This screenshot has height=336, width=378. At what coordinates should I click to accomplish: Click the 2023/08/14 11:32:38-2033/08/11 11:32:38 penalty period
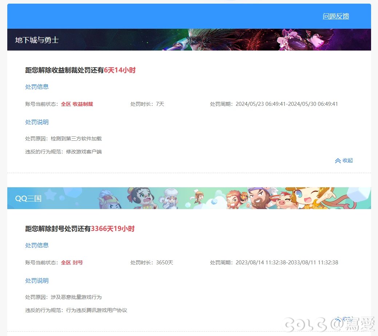tap(287, 263)
